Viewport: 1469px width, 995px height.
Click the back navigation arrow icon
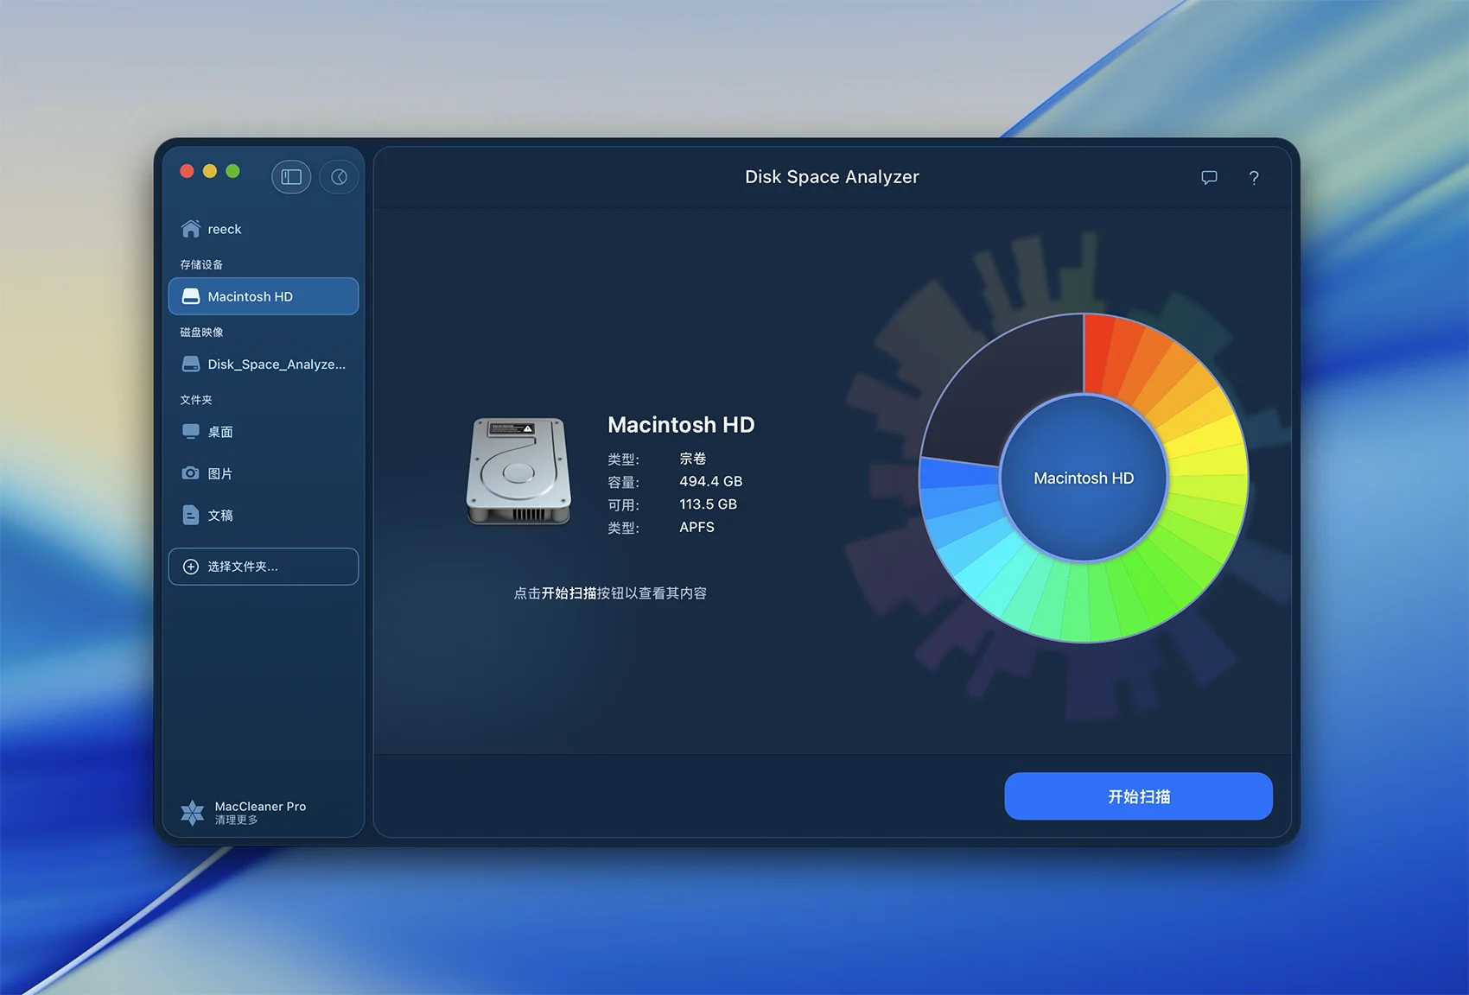[339, 177]
